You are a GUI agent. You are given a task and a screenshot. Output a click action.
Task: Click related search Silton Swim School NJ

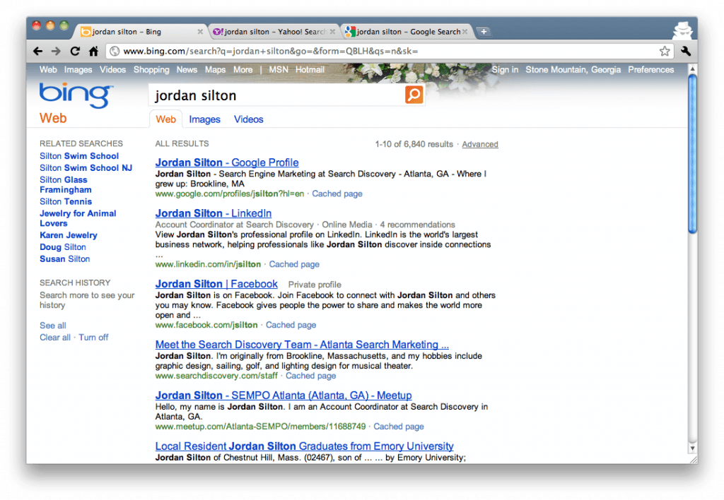[86, 168]
